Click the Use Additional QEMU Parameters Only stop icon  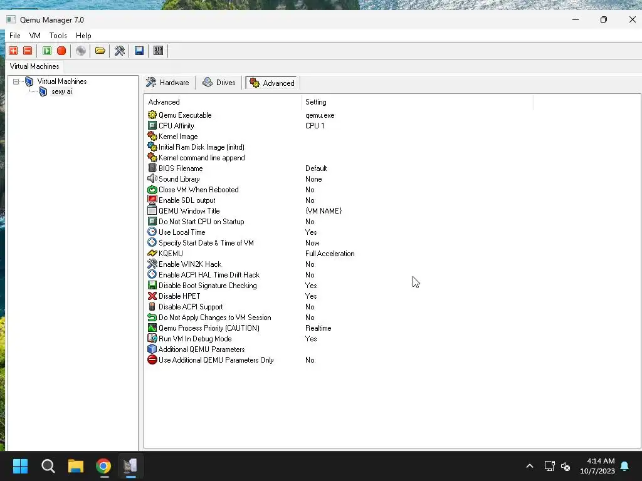(x=152, y=359)
